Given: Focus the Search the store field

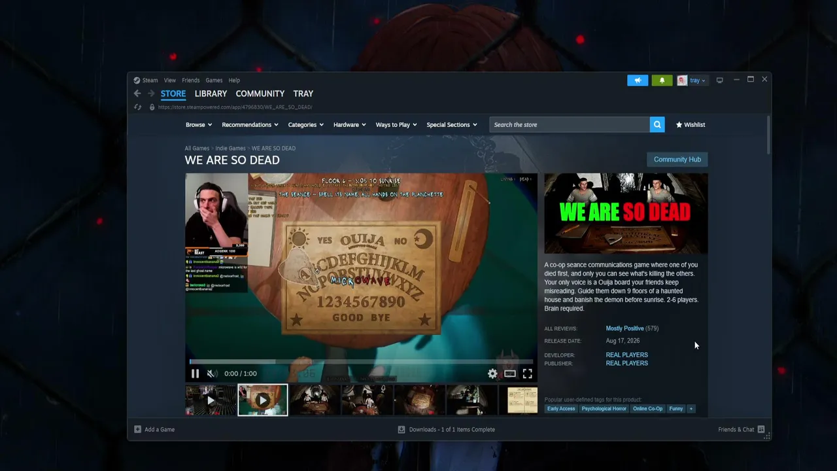Looking at the screenshot, I should point(570,125).
